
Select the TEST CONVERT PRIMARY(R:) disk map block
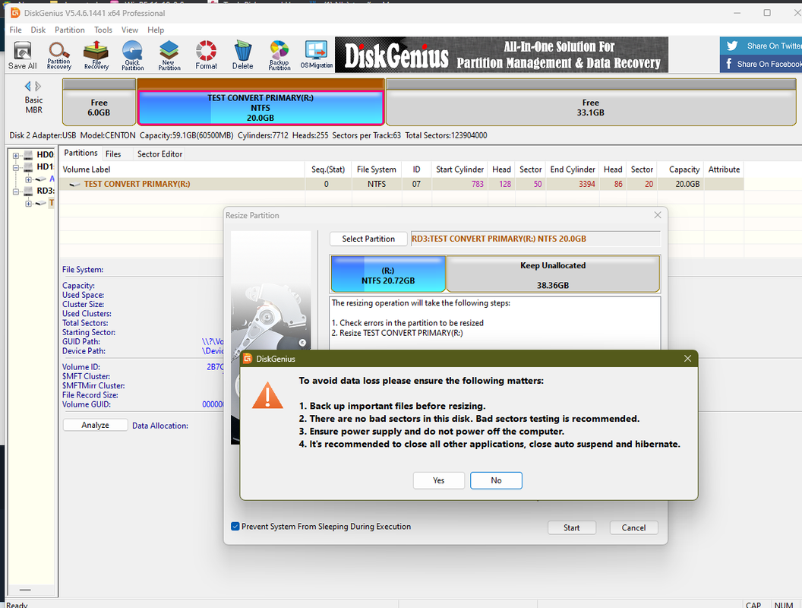point(260,103)
